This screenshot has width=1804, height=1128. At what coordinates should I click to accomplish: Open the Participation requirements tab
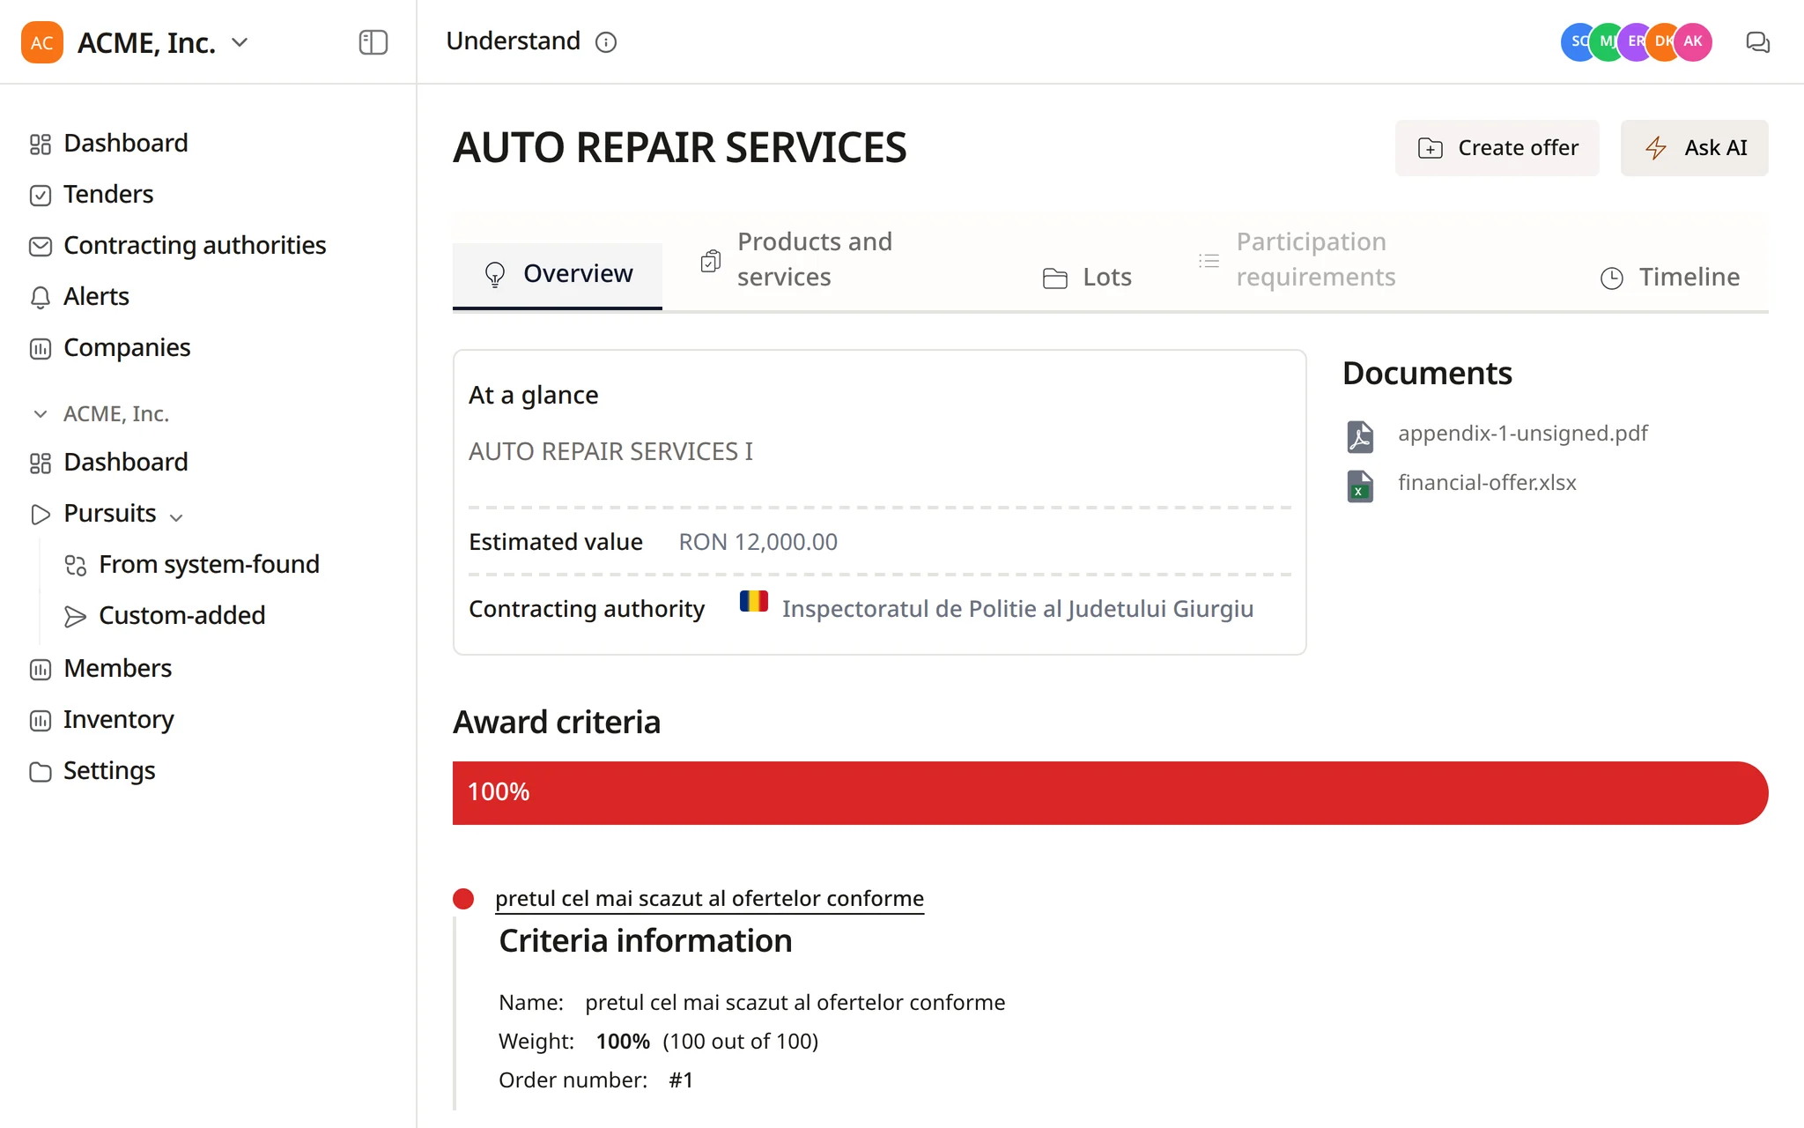(x=1299, y=259)
